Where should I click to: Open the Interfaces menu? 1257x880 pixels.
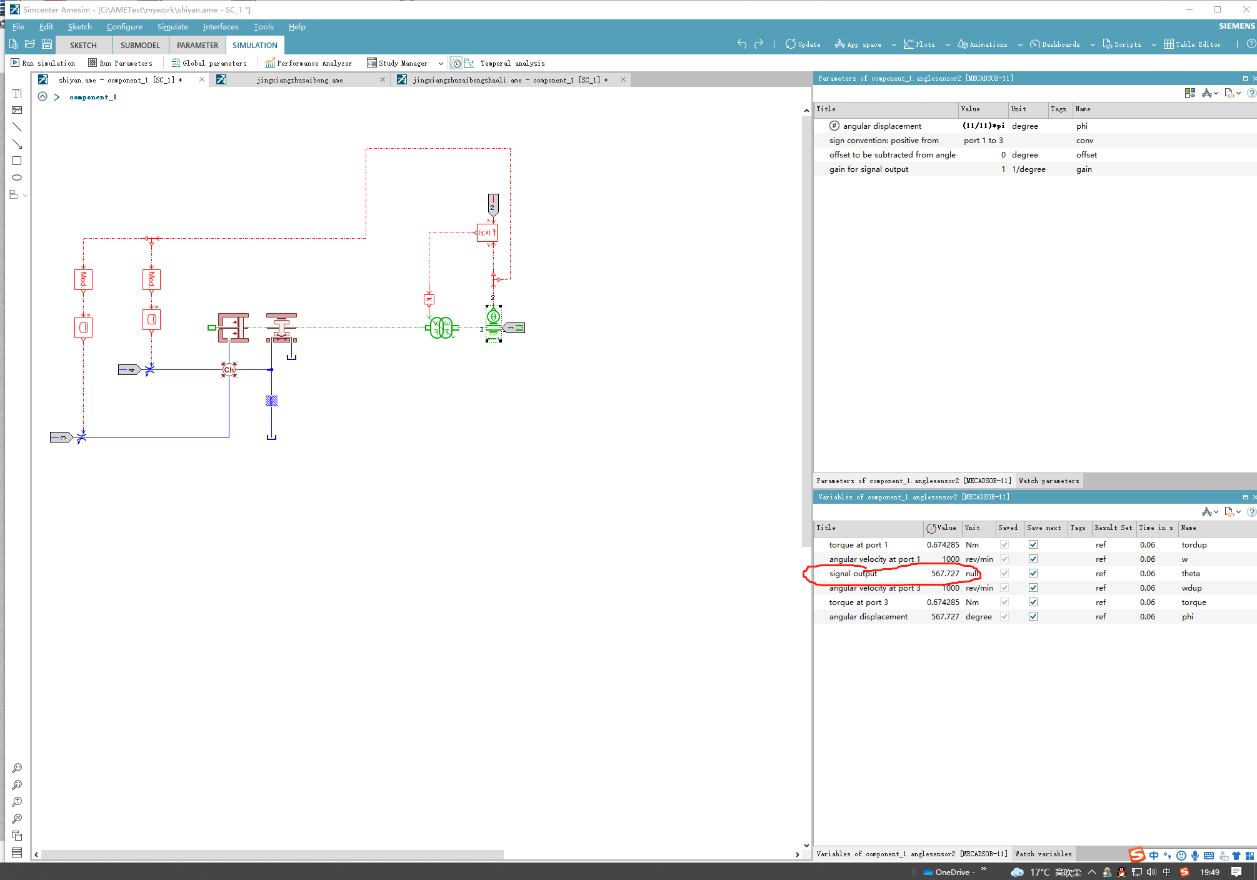[x=221, y=27]
